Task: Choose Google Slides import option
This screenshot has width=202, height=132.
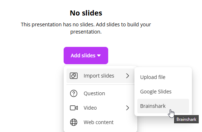Action: (x=156, y=92)
